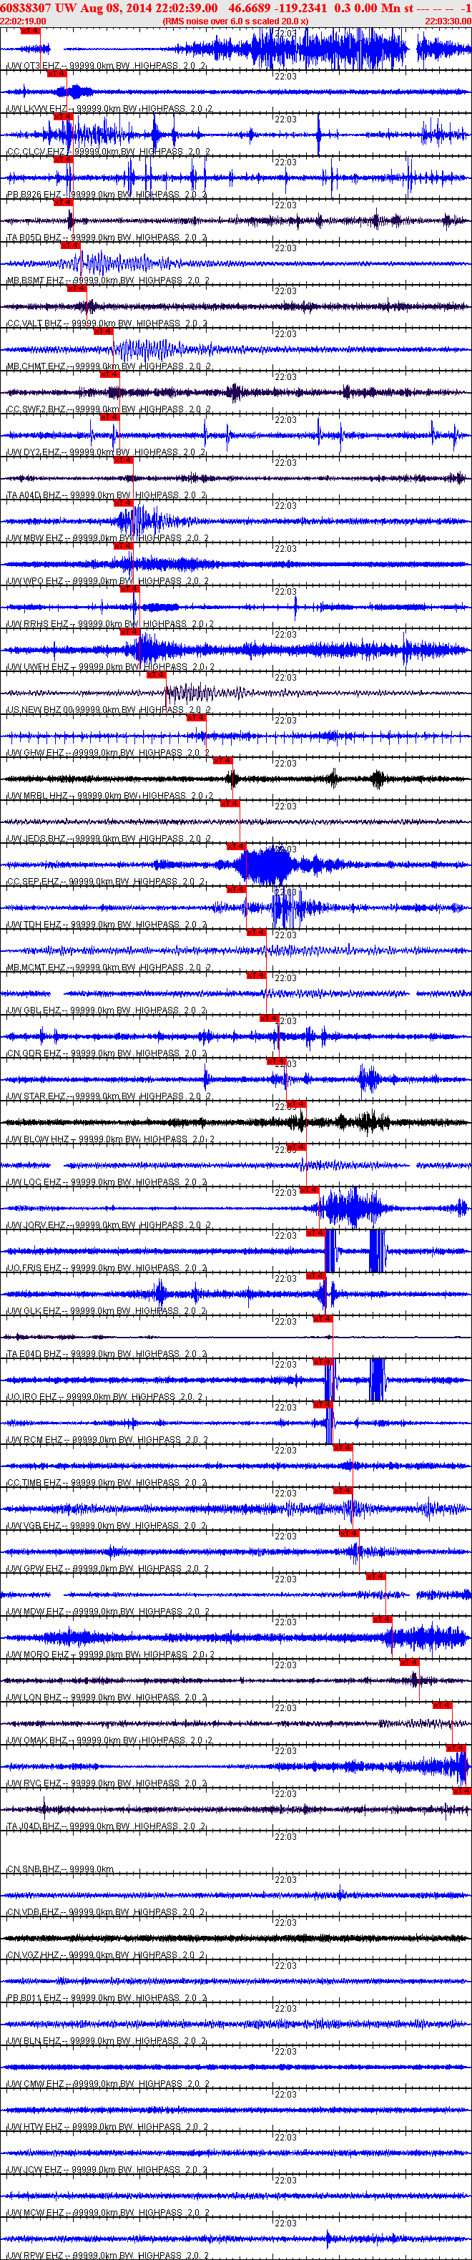Select the US NEW BHZ 00 station label

pyautogui.click(x=109, y=711)
